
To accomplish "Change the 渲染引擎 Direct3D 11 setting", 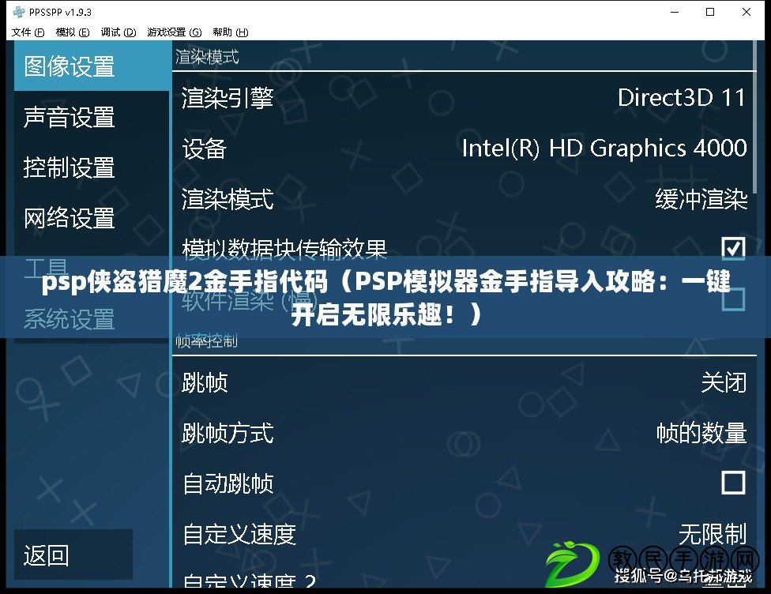I will point(464,97).
